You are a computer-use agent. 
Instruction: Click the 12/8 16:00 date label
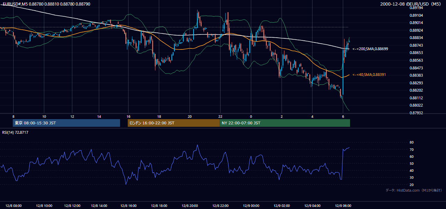[128, 206]
